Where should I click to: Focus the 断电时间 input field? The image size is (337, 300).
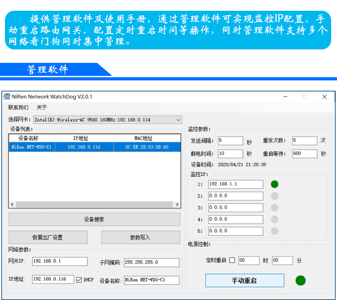pos(231,154)
